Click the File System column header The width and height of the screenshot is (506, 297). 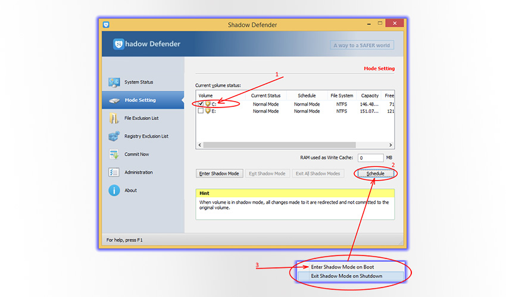click(x=342, y=96)
